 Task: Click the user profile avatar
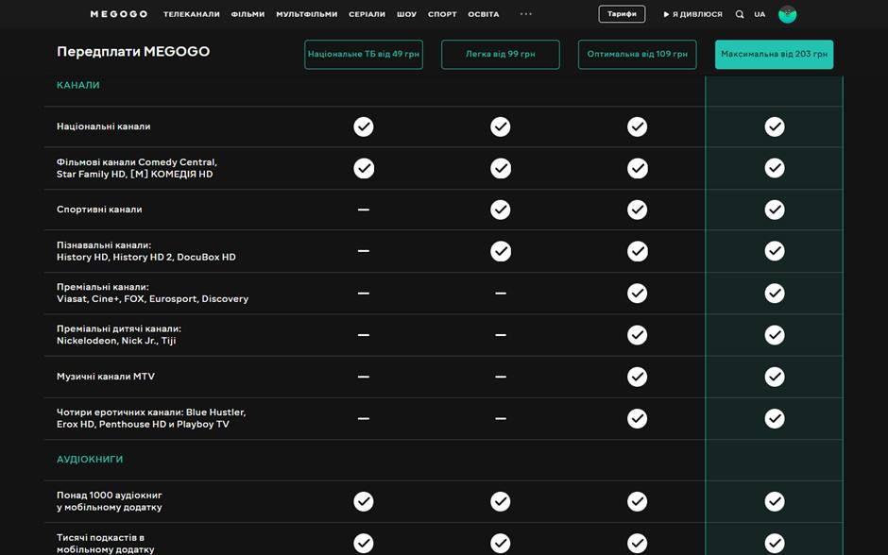point(787,14)
